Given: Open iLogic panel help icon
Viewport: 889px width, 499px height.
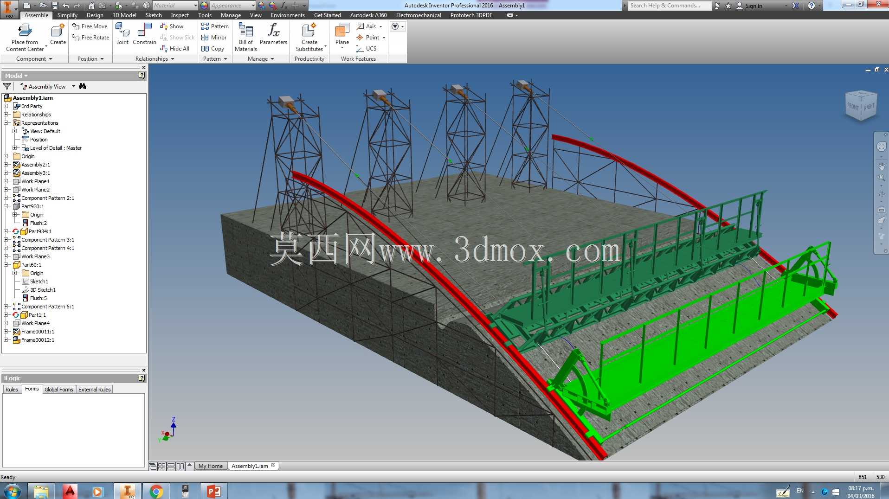Looking at the screenshot, I should point(142,378).
